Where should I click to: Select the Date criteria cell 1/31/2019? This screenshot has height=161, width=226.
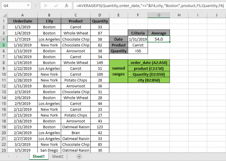[138, 39]
